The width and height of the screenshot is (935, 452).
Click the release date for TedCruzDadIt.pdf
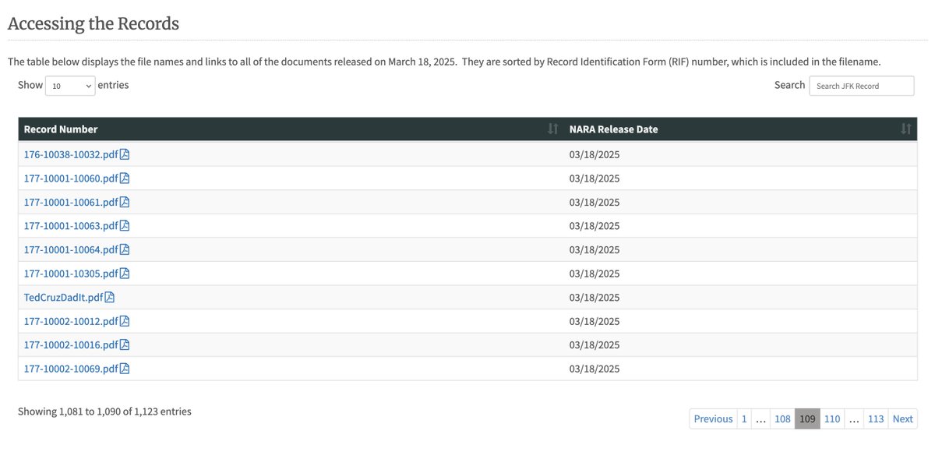click(595, 297)
